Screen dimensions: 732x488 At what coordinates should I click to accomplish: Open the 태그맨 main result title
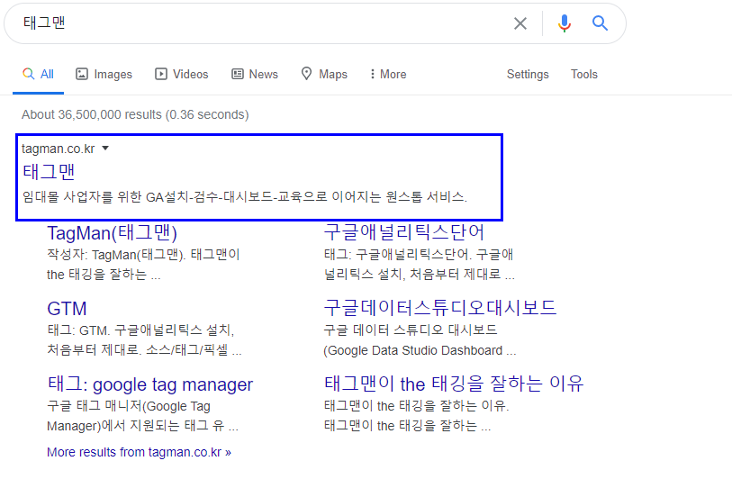(49, 172)
